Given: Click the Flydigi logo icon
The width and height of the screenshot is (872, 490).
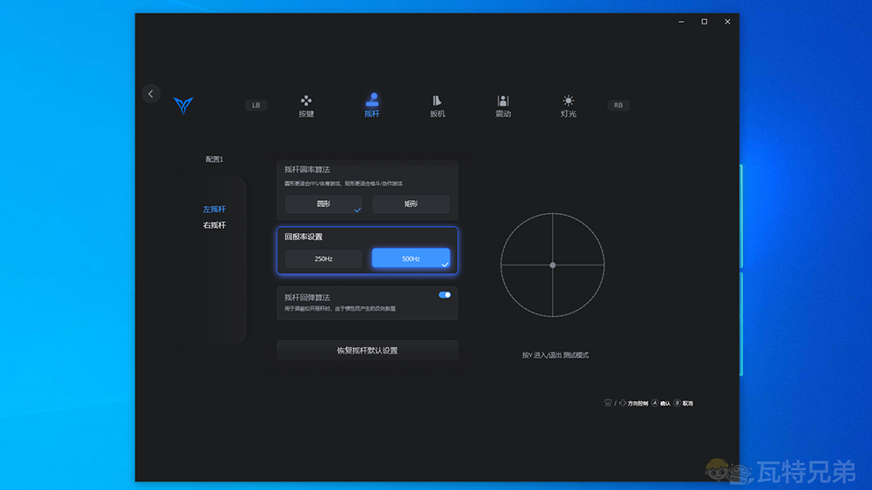Looking at the screenshot, I should pyautogui.click(x=183, y=105).
